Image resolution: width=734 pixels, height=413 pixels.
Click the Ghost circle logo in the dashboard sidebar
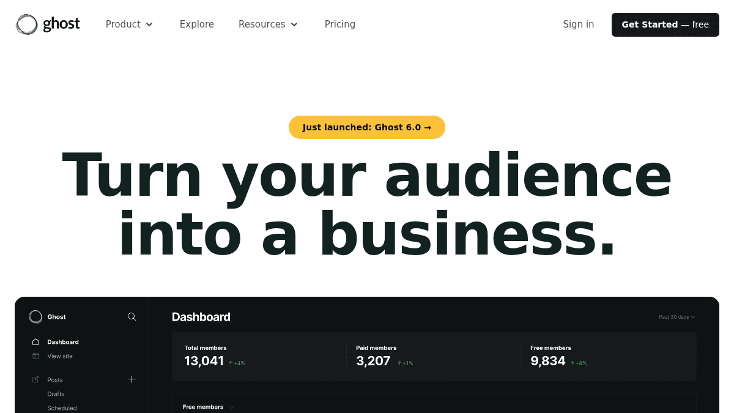tap(36, 317)
